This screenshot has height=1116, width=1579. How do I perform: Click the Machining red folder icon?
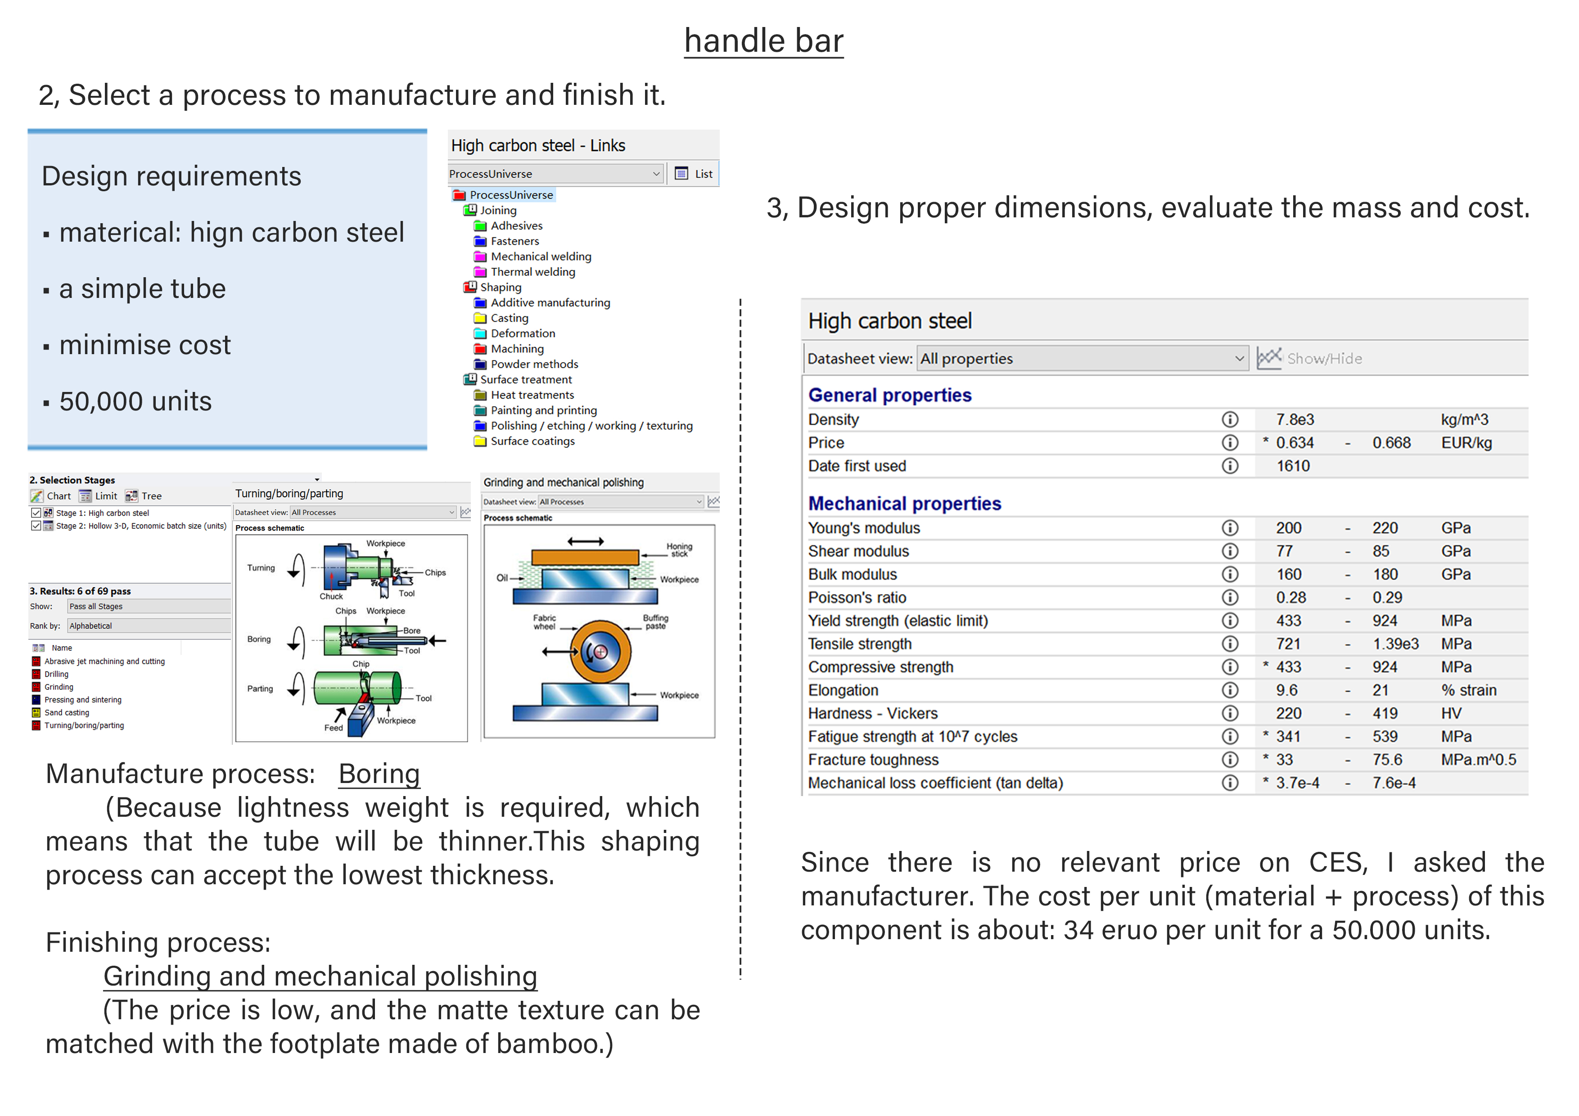click(x=481, y=349)
